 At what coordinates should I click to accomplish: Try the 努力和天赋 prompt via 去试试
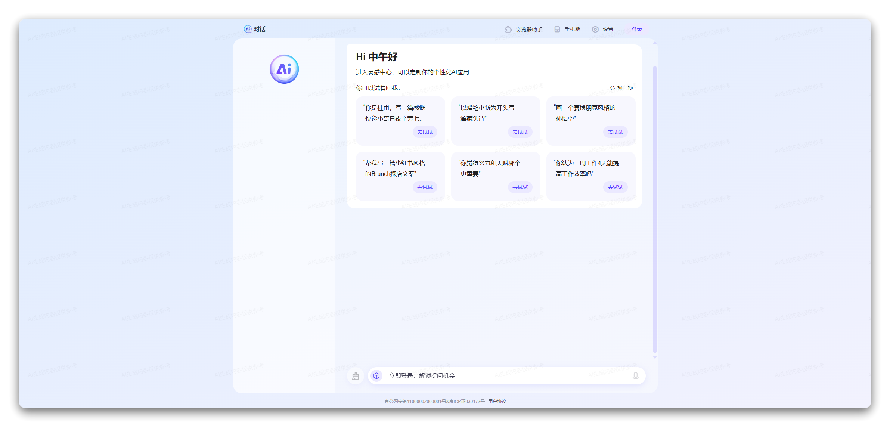pos(520,187)
